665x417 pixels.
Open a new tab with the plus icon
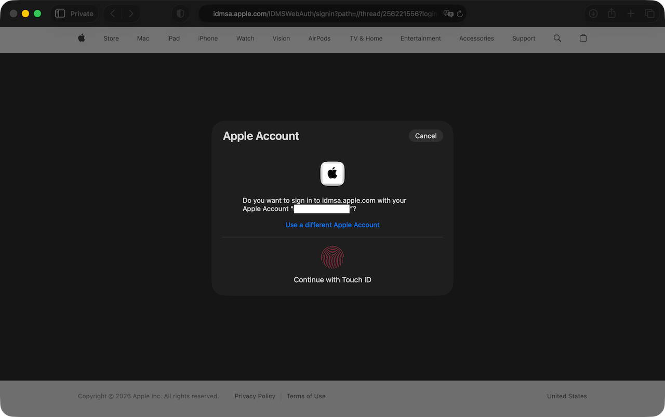pyautogui.click(x=631, y=13)
